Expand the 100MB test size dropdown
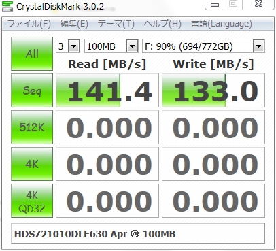The width and height of the screenshot is (276, 251). [x=132, y=46]
